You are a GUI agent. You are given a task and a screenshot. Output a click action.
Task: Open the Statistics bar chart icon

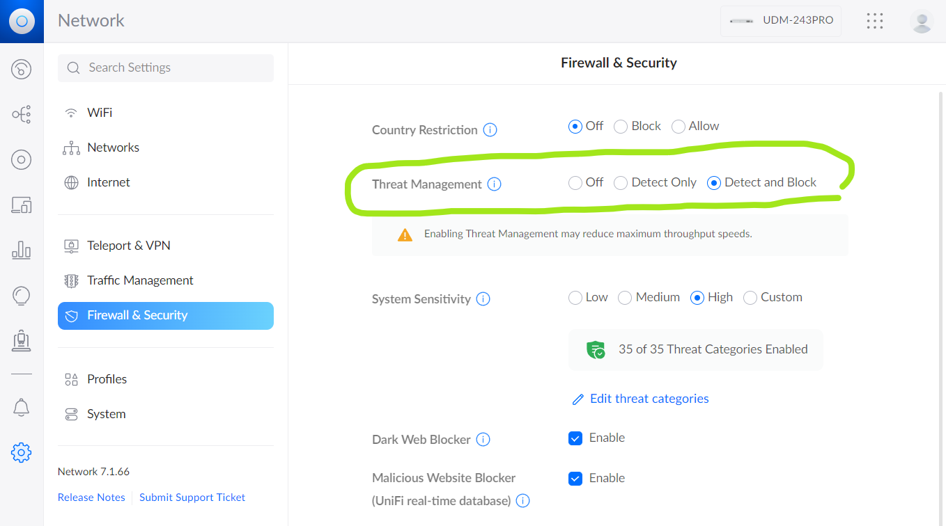(x=22, y=250)
